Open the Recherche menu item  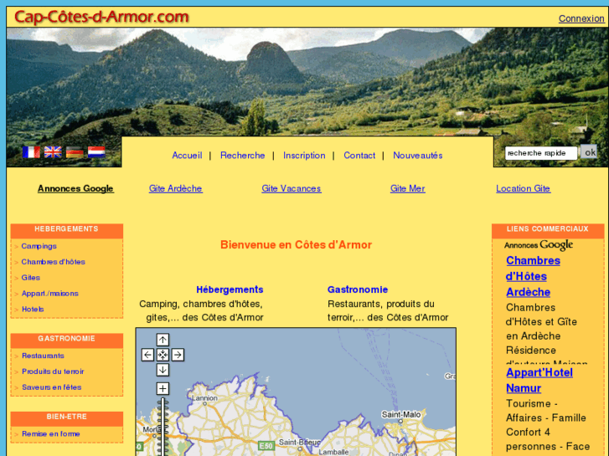[243, 156]
